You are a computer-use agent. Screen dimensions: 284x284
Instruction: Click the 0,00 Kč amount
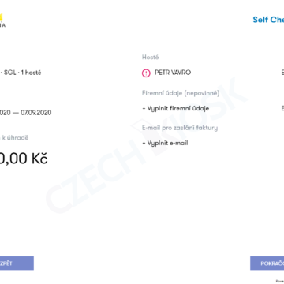(x=24, y=159)
